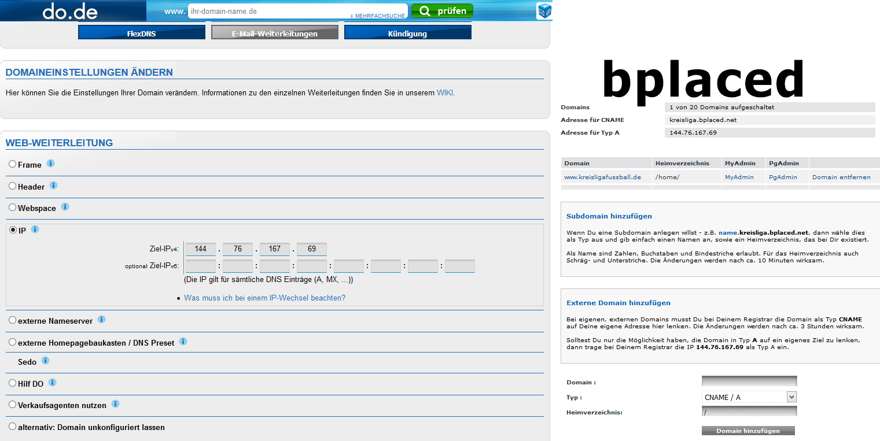Click the DOMAINEINSTELLUNGEN ÄNDERN heading

tap(89, 72)
